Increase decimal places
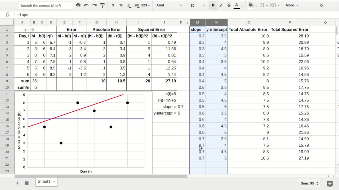339x190 pixels. tap(136, 5)
